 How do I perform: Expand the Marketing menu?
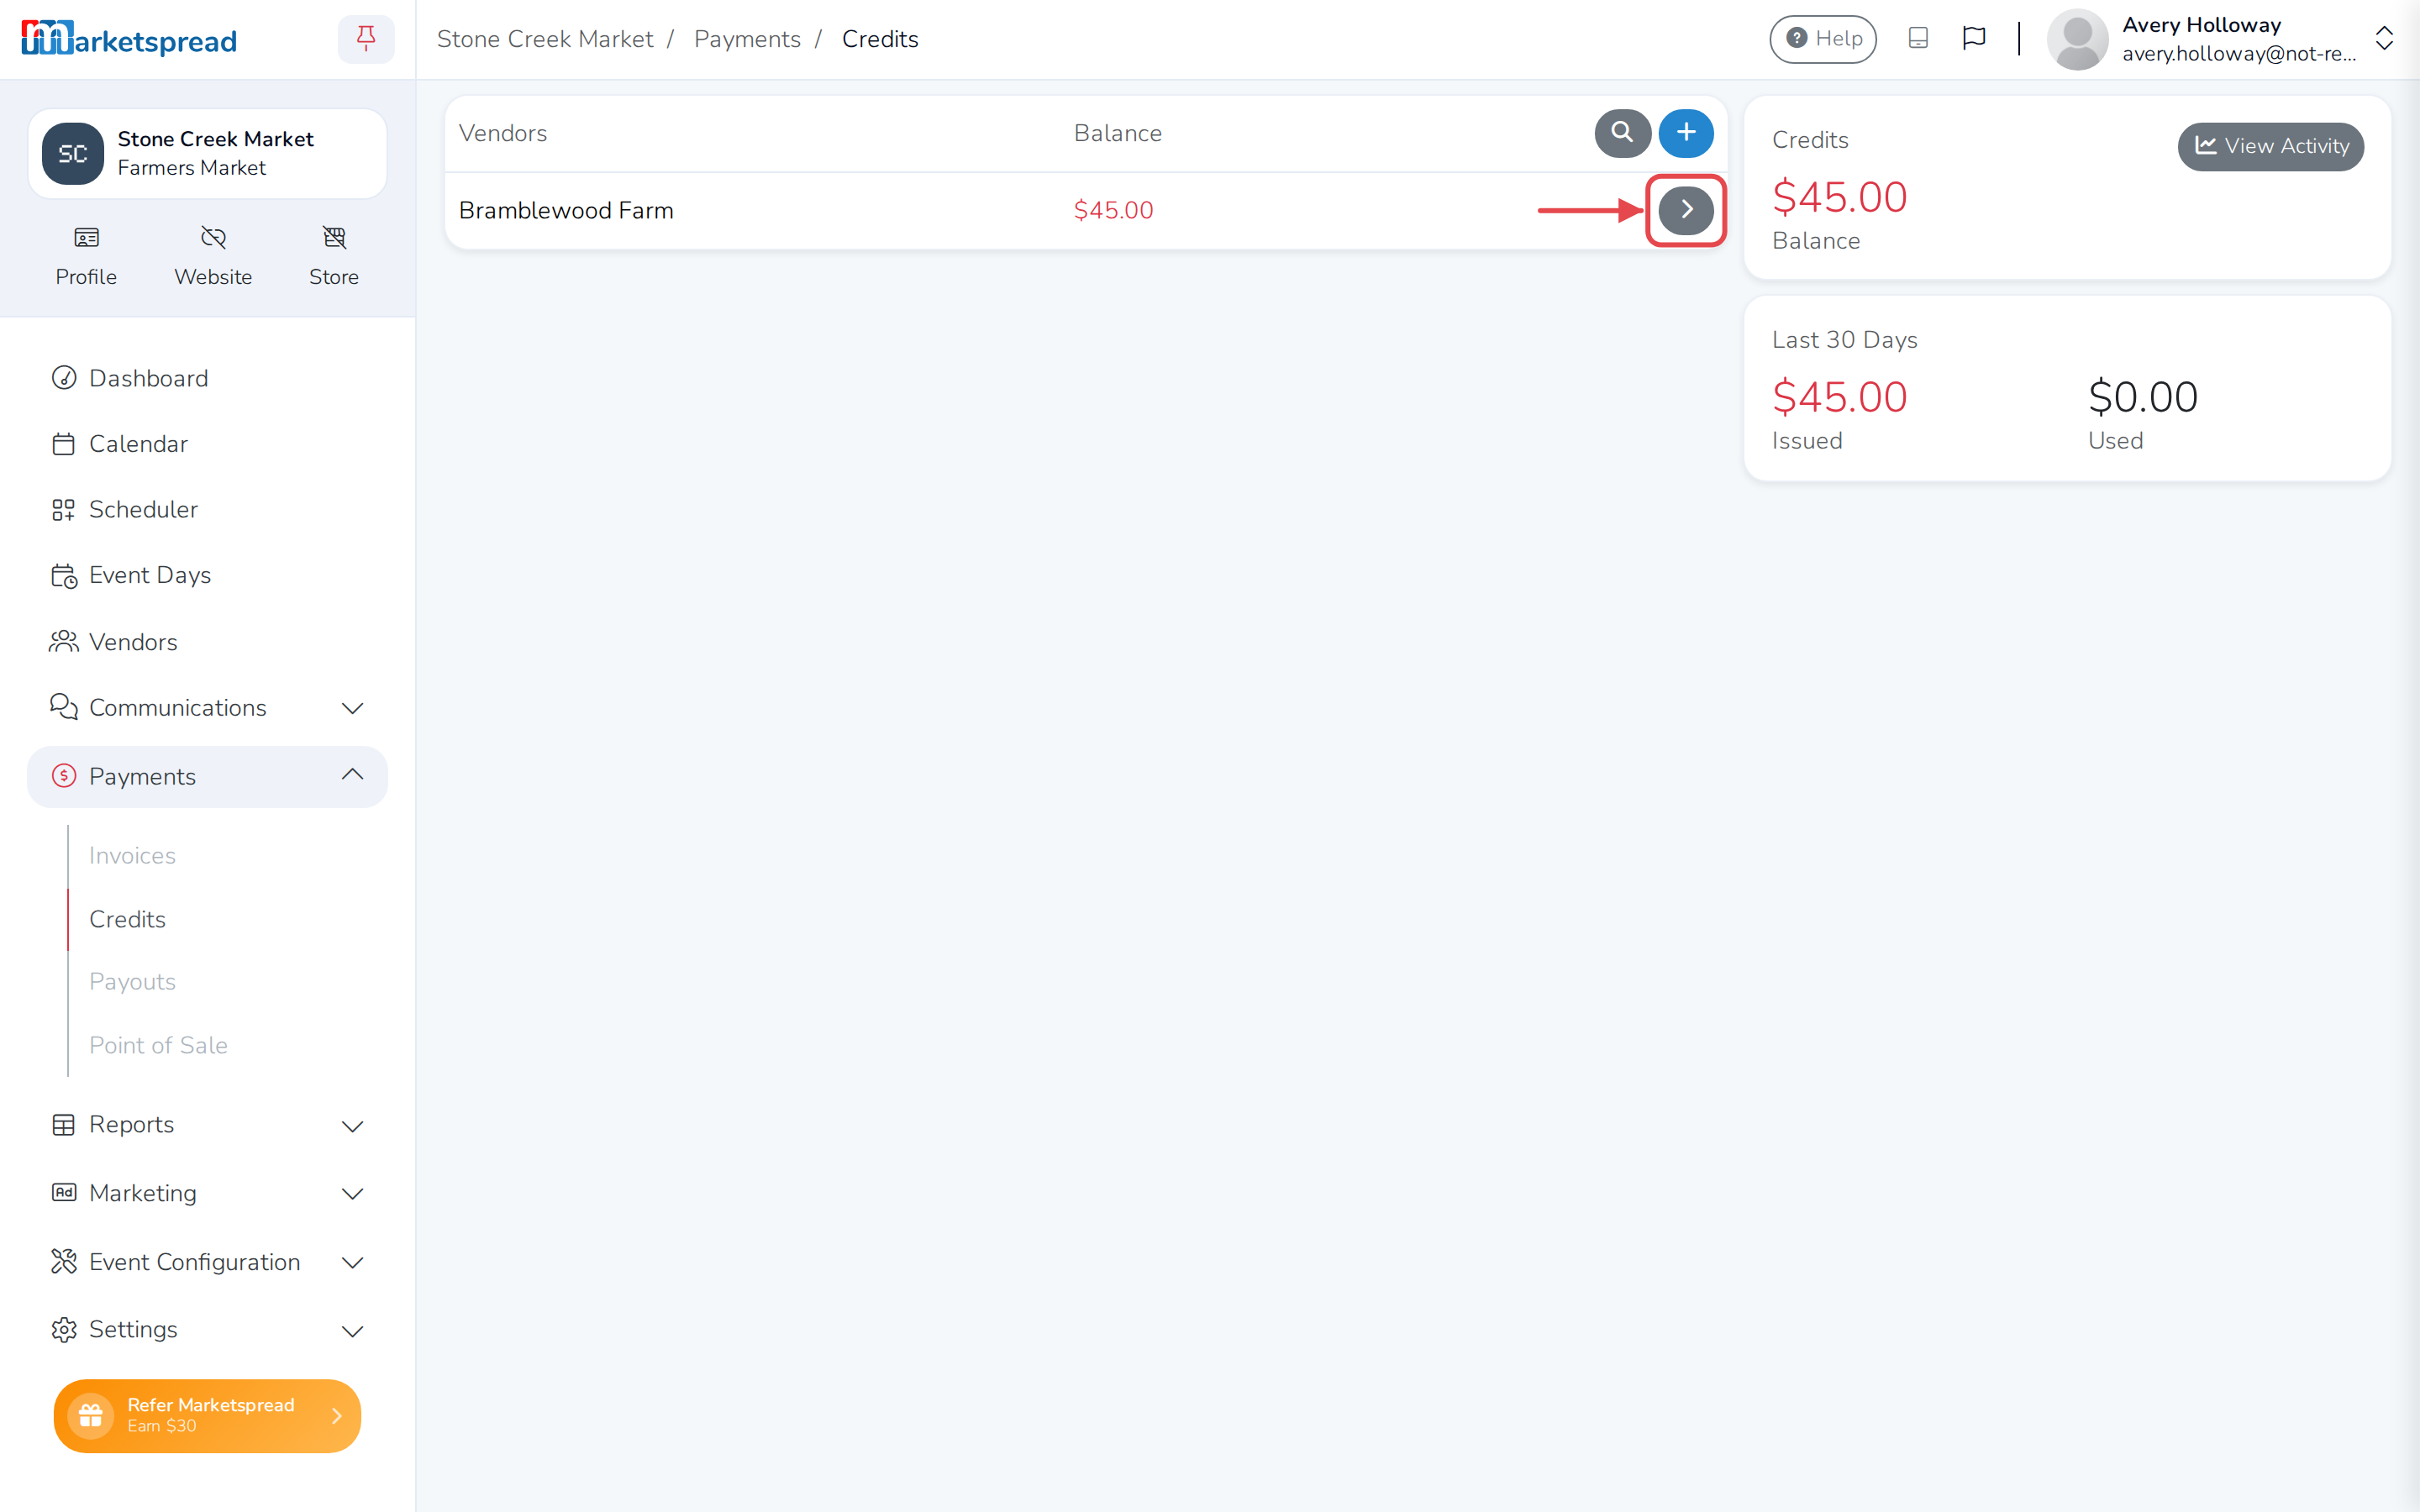[x=207, y=1193]
